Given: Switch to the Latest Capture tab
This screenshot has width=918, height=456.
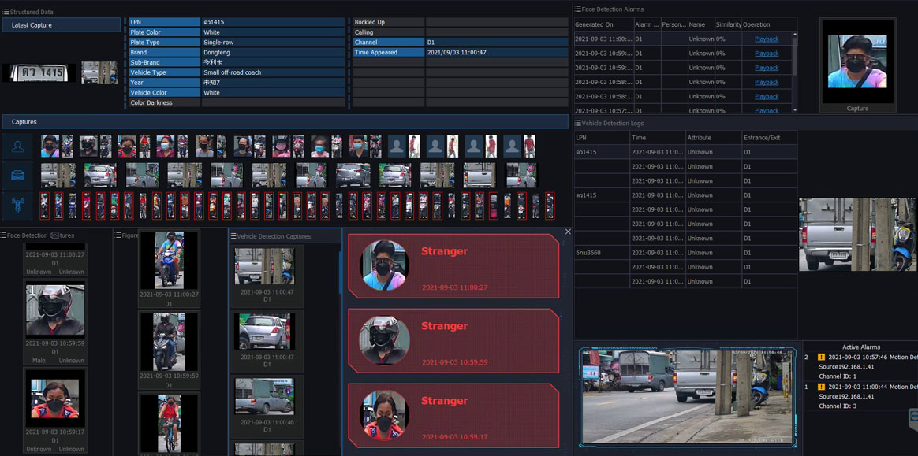Looking at the screenshot, I should 61,25.
